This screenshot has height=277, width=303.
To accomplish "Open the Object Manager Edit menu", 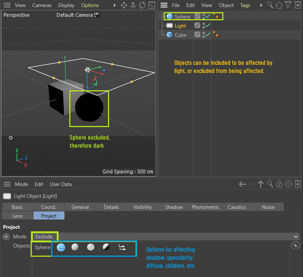I will [x=190, y=5].
